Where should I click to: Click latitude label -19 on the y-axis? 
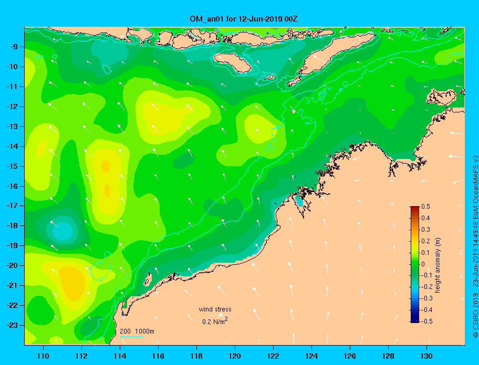(x=13, y=245)
